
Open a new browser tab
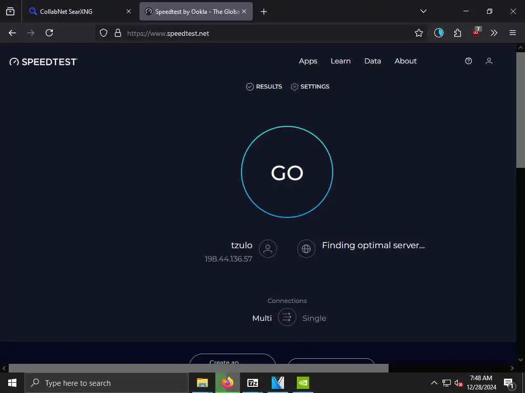264,12
